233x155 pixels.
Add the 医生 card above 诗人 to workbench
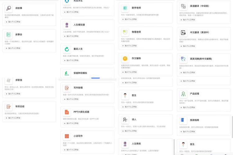(x=130, y=107)
